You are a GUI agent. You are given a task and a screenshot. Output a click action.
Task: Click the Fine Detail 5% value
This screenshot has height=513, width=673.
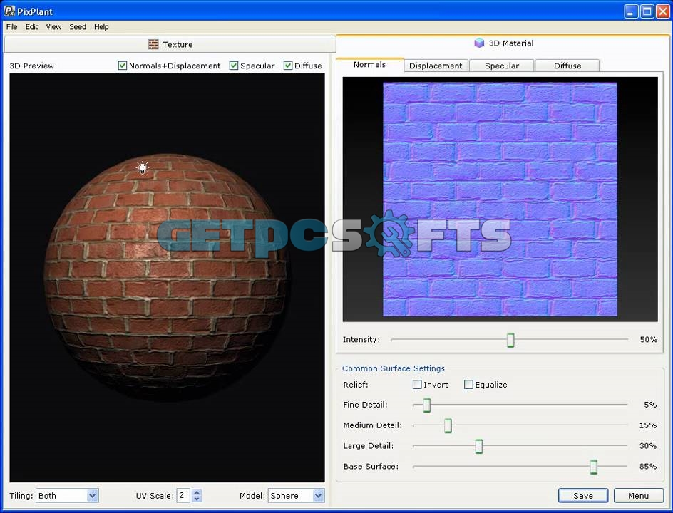pos(650,405)
